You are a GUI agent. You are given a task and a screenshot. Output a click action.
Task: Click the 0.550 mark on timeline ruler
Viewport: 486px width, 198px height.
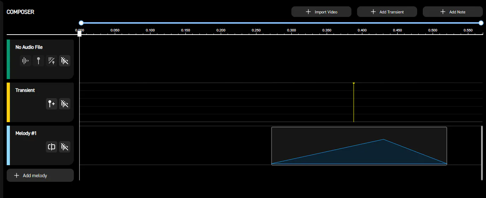[x=468, y=30]
